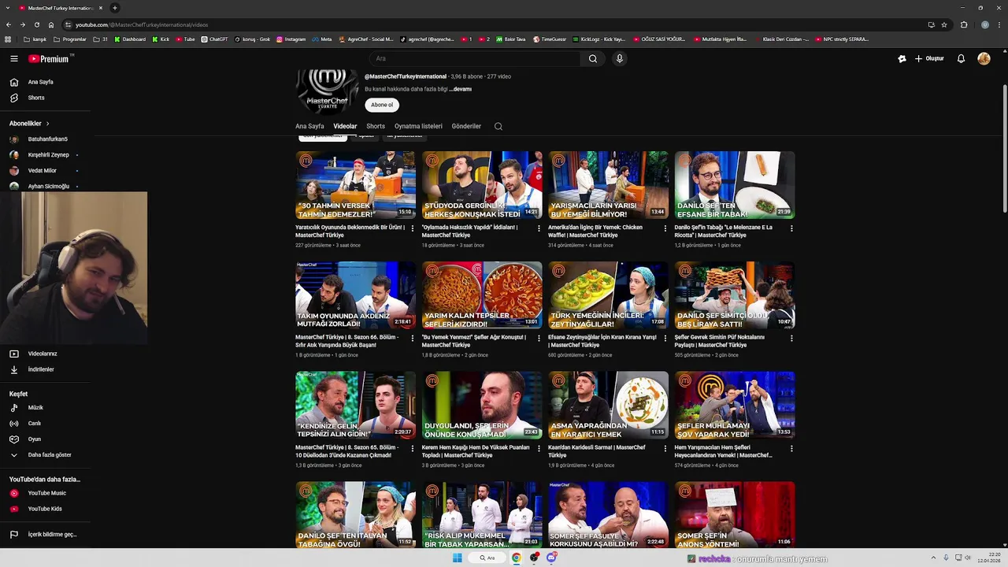1008x567 pixels.
Task: Open options menu for Efsane Zeytinyağlılar video
Action: (x=665, y=339)
